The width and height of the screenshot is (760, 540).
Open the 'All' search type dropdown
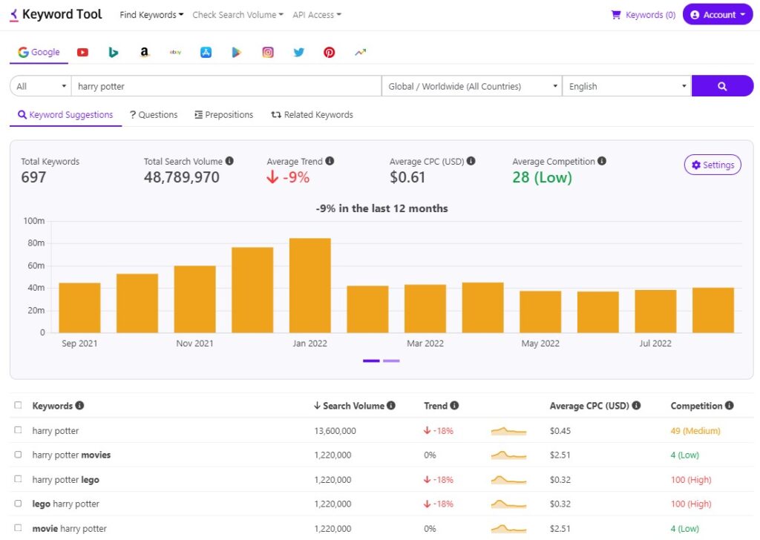point(41,86)
